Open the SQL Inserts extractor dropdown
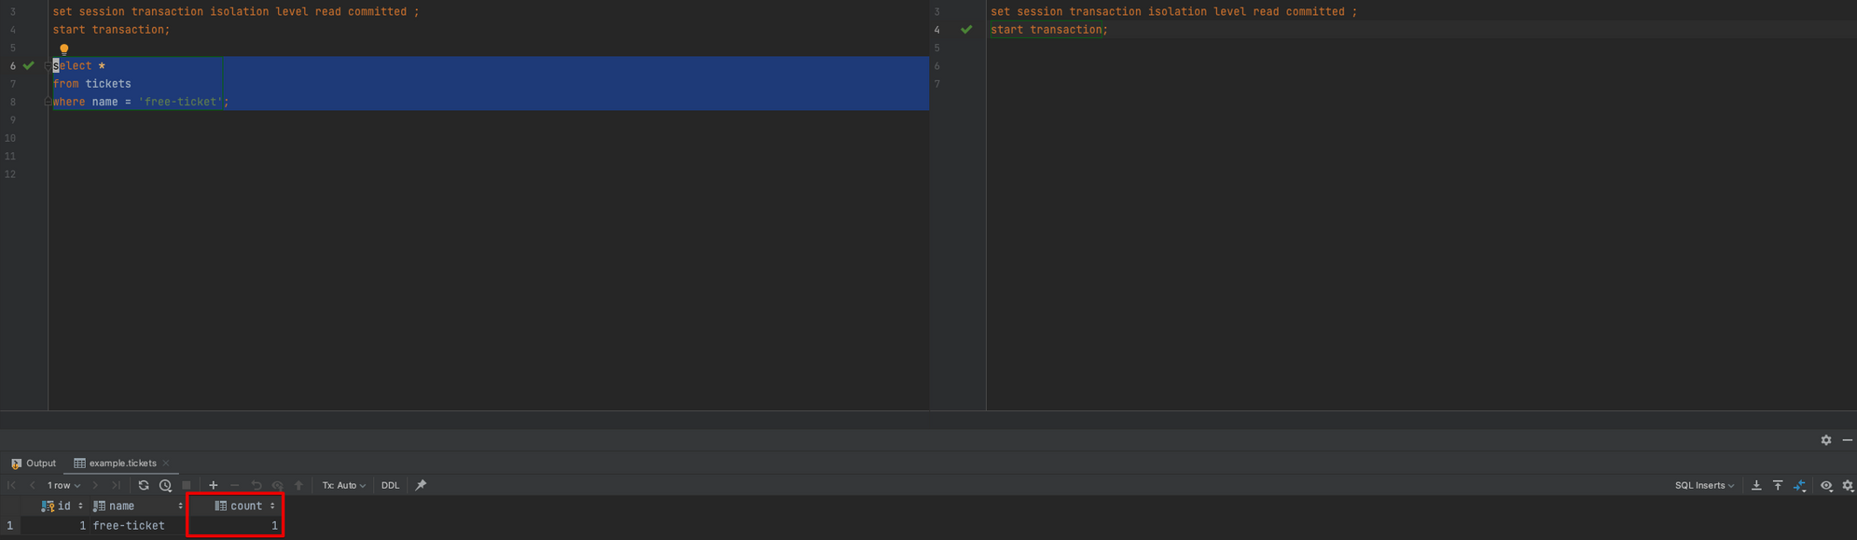Screen dimensions: 1857x540 pos(1704,485)
